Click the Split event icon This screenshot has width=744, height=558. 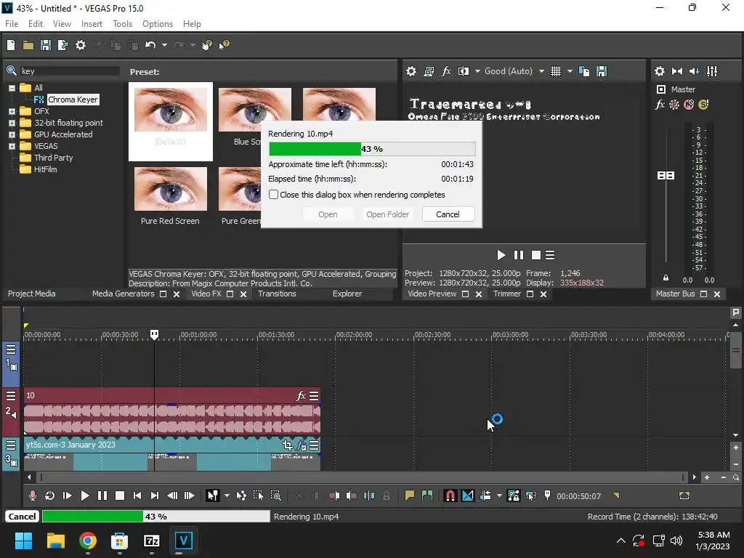click(369, 496)
